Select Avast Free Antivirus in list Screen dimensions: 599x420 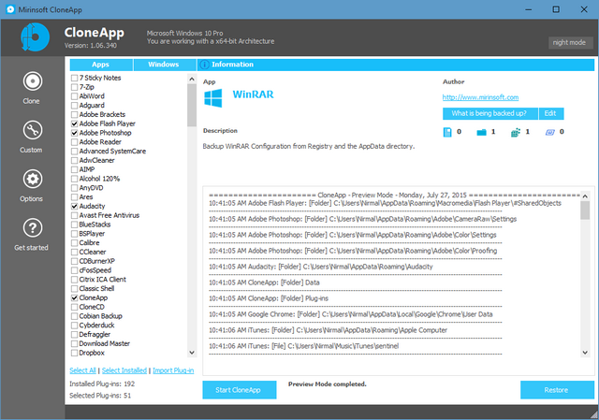click(110, 215)
